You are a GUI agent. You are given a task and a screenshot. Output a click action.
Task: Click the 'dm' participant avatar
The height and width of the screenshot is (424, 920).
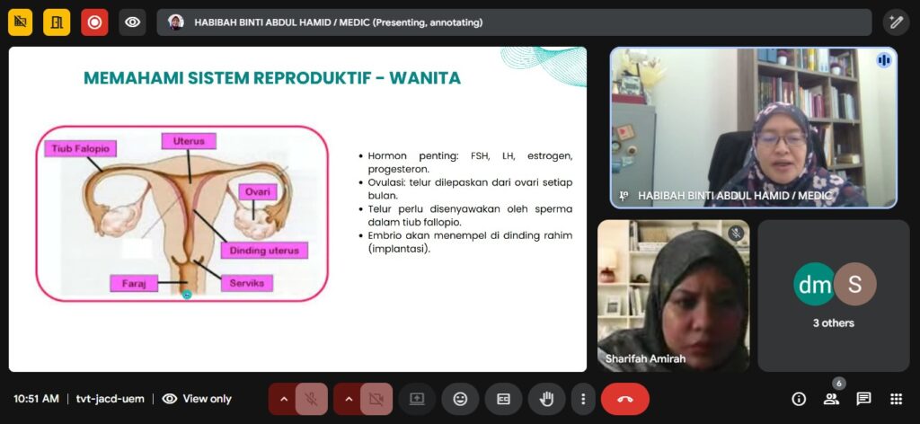tap(815, 285)
